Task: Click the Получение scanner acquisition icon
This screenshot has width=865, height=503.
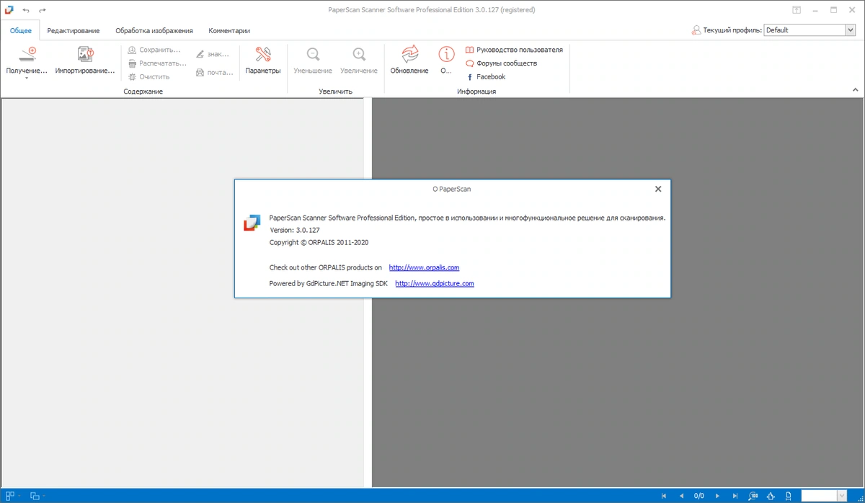Action: tap(27, 54)
